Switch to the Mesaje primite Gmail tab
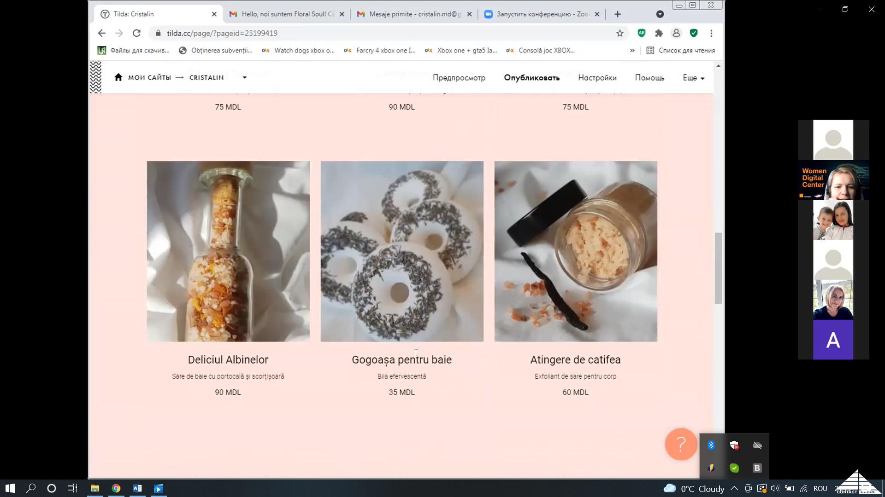The width and height of the screenshot is (885, 497). click(414, 14)
